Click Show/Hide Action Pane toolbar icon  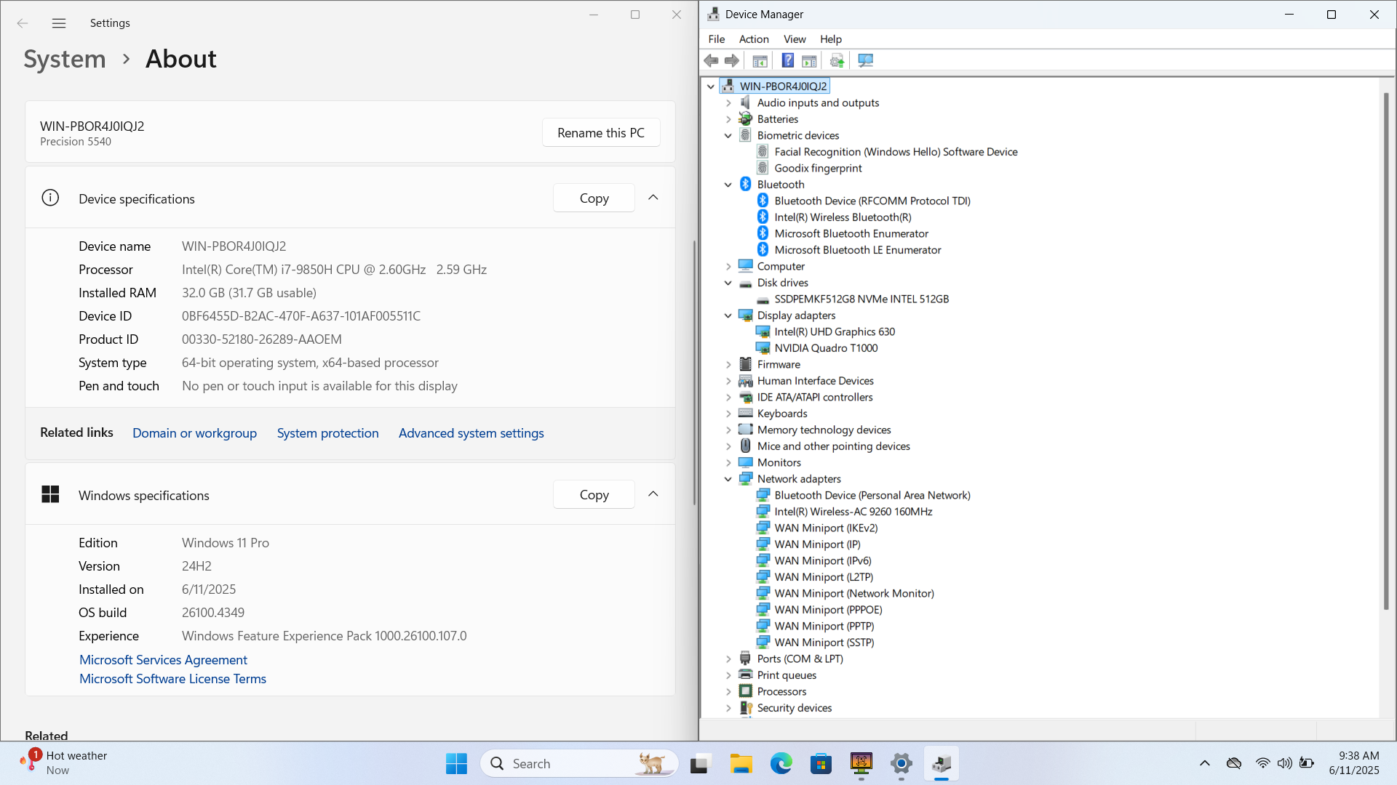[x=809, y=61]
